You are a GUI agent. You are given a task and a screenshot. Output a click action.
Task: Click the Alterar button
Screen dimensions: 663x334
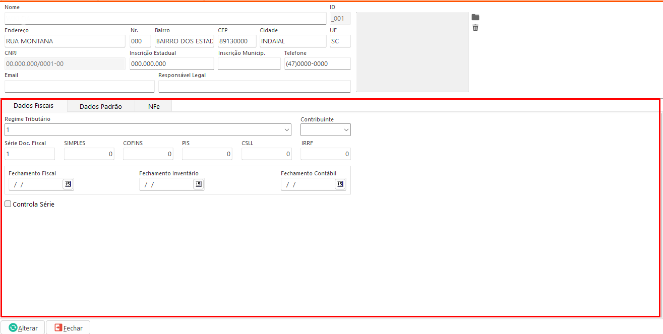(23, 328)
